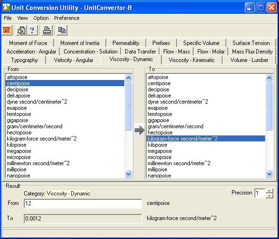Open the Option menu
Viewport: 279px width, 239px height.
coord(41,18)
